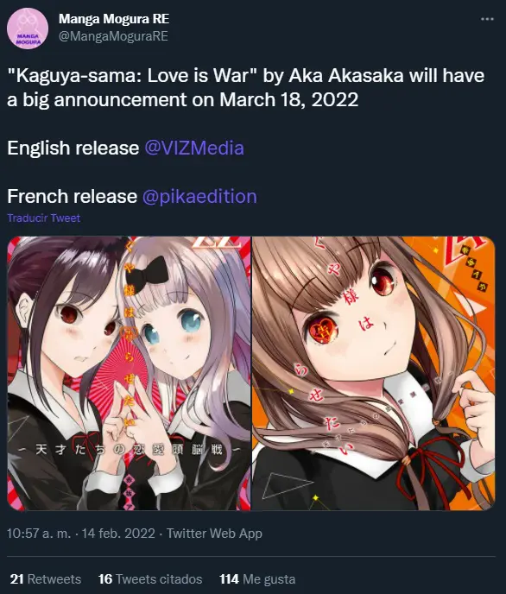Click the Manga Mogura RE display name
Image resolution: width=506 pixels, height=594 pixels.
click(114, 19)
